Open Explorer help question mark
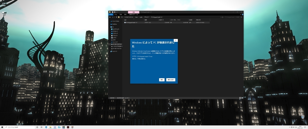The width and height of the screenshot is (308, 129). point(243,14)
